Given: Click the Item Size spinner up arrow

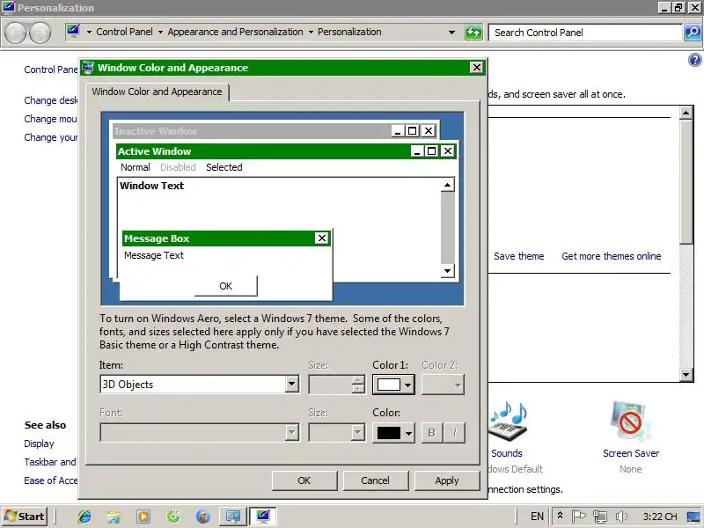Looking at the screenshot, I should pos(358,380).
